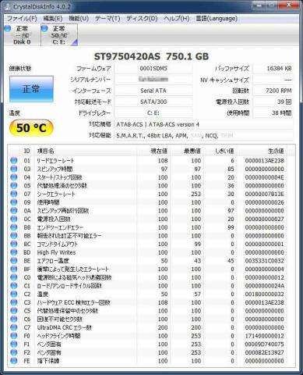Open the ヘルプ(H) menu
Viewport: 303px width, 375px height.
point(176,19)
